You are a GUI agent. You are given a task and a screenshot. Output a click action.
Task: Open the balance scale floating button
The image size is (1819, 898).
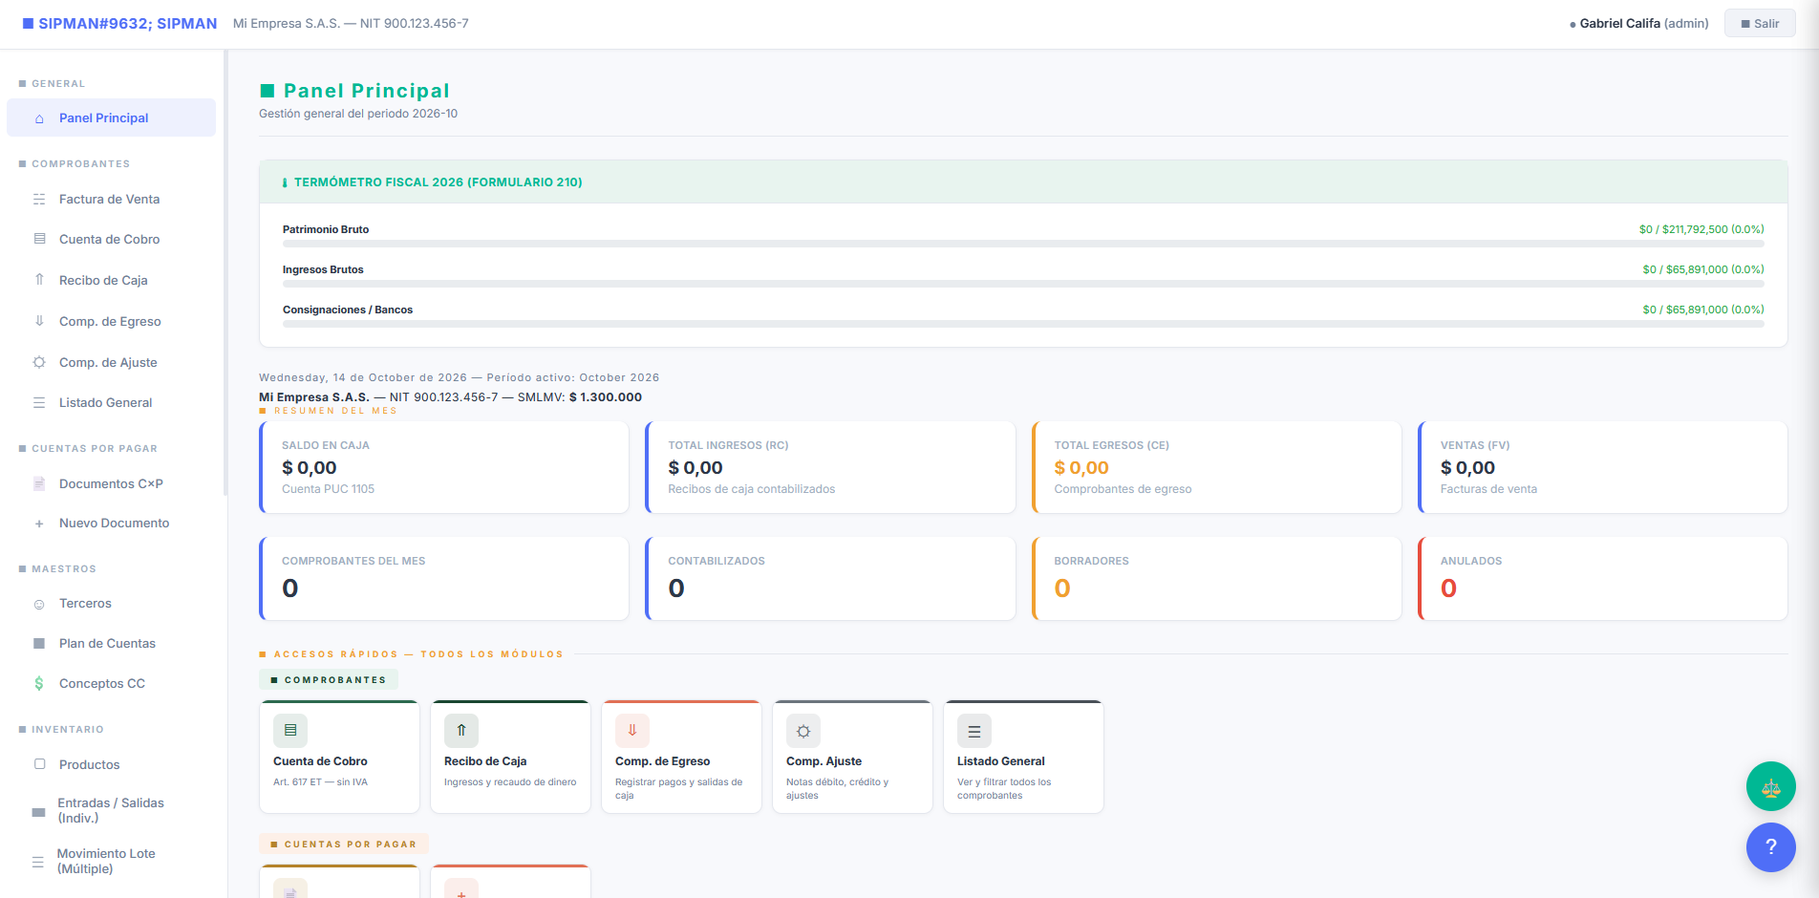tap(1770, 786)
